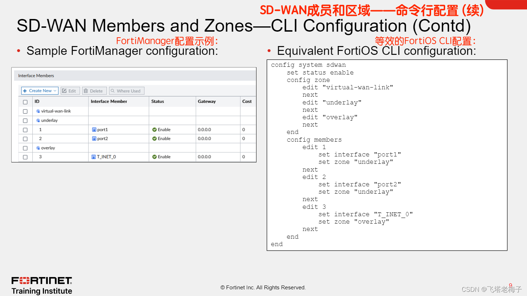Click the overlay zone icon
This screenshot has height=296, width=527.
(x=38, y=148)
